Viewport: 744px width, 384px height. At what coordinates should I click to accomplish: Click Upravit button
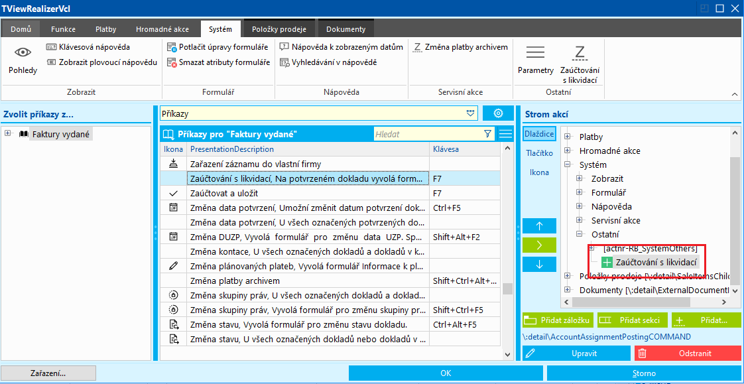click(576, 353)
